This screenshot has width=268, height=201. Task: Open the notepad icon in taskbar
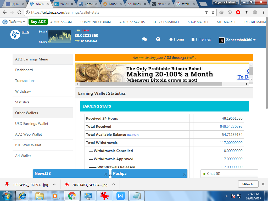[x=137, y=196]
